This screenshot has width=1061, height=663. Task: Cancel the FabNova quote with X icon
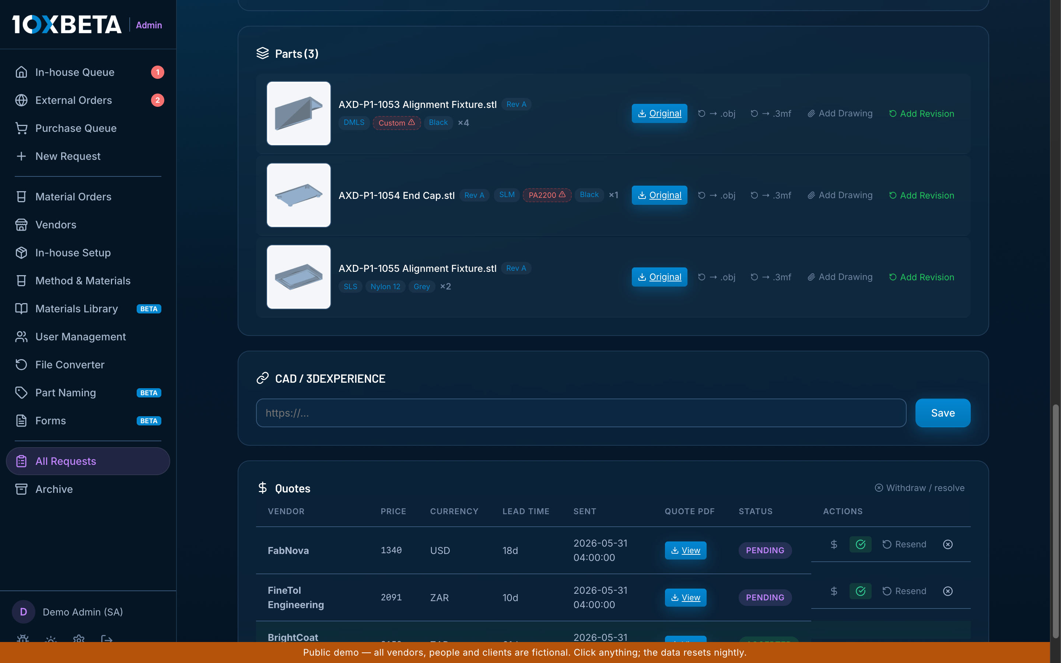(x=948, y=545)
